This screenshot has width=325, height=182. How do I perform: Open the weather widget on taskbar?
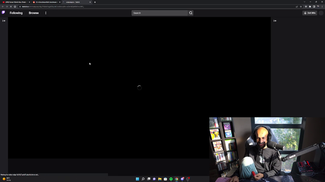tap(6, 179)
